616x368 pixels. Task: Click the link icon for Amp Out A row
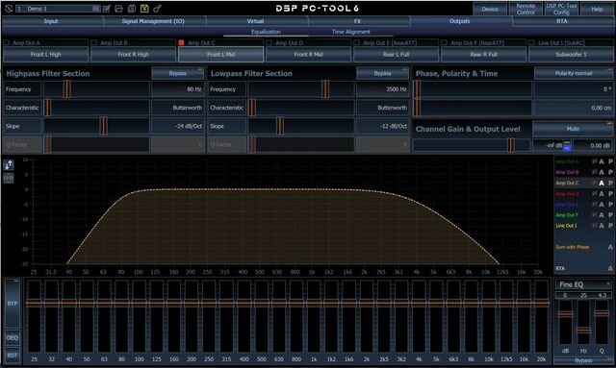point(595,161)
